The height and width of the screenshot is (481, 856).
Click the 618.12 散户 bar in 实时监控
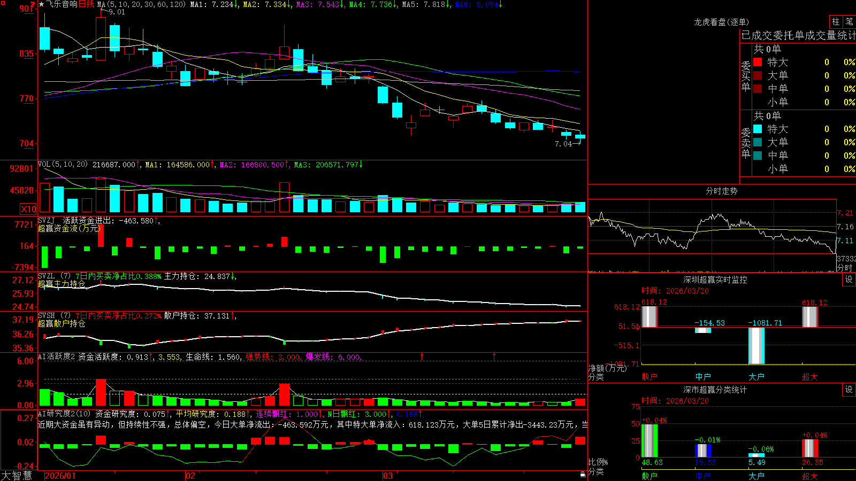[x=649, y=316]
